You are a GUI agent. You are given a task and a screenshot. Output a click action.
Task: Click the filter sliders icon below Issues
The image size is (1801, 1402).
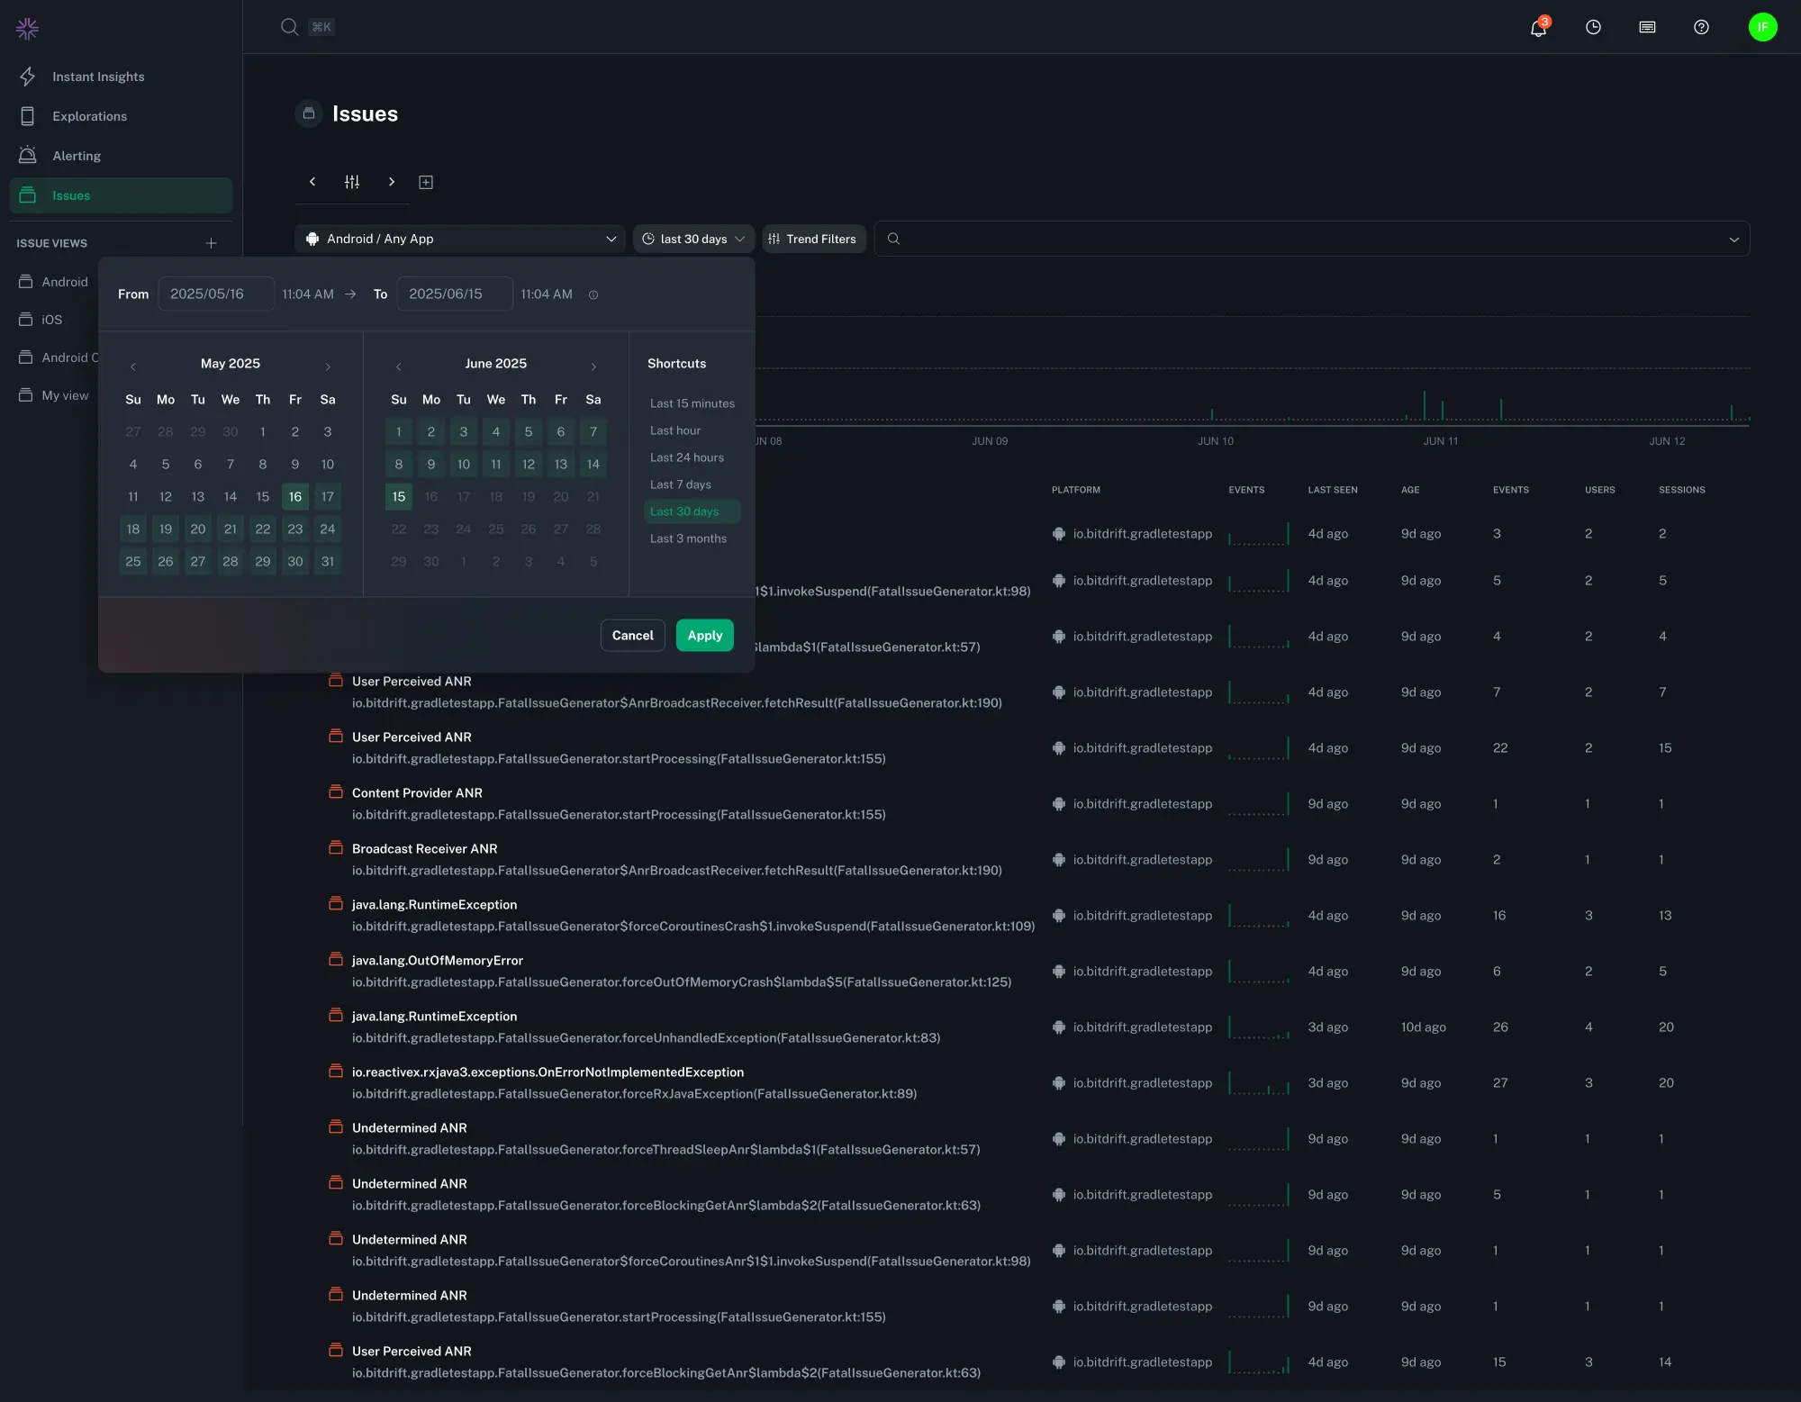[352, 182]
